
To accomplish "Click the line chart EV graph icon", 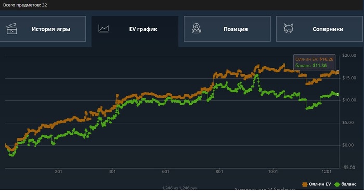I will click(103, 29).
